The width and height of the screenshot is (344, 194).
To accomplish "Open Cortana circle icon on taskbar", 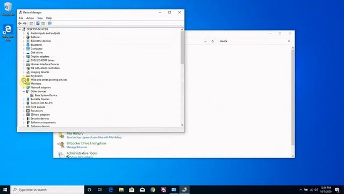I will [89, 190].
